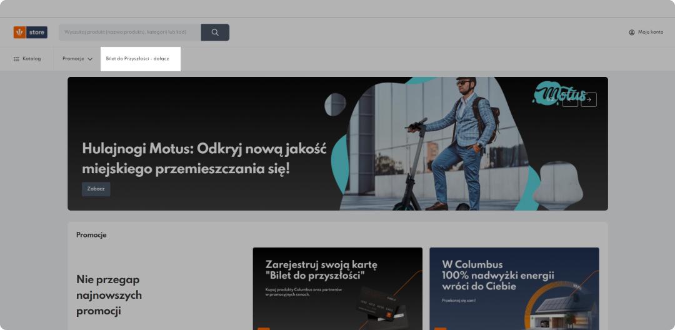Expand the Promocje dropdown
This screenshot has width=675, height=330.
pyautogui.click(x=77, y=59)
